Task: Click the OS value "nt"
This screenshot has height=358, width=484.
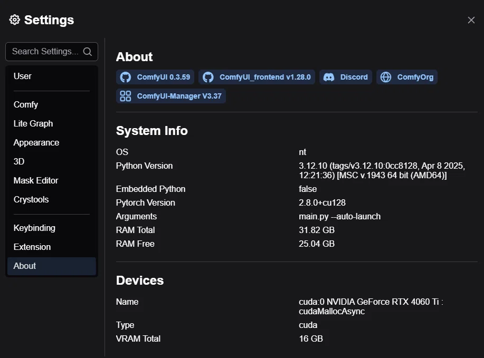Action: [302, 152]
